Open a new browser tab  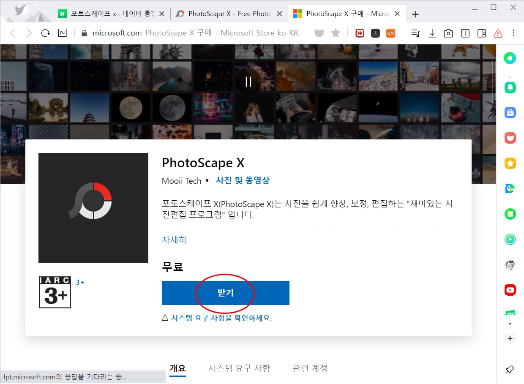coord(415,14)
